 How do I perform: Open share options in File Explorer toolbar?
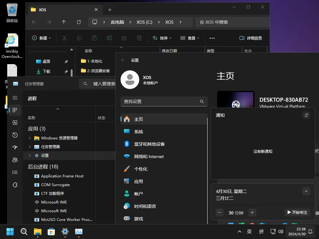coord(124,38)
